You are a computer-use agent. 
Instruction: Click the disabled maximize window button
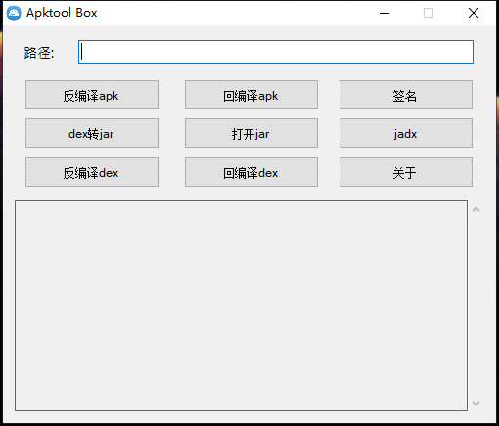[429, 13]
